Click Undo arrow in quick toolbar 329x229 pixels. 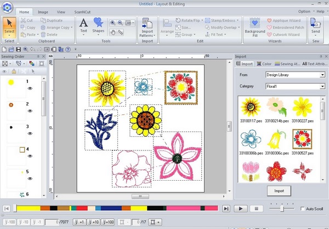(x=32, y=49)
